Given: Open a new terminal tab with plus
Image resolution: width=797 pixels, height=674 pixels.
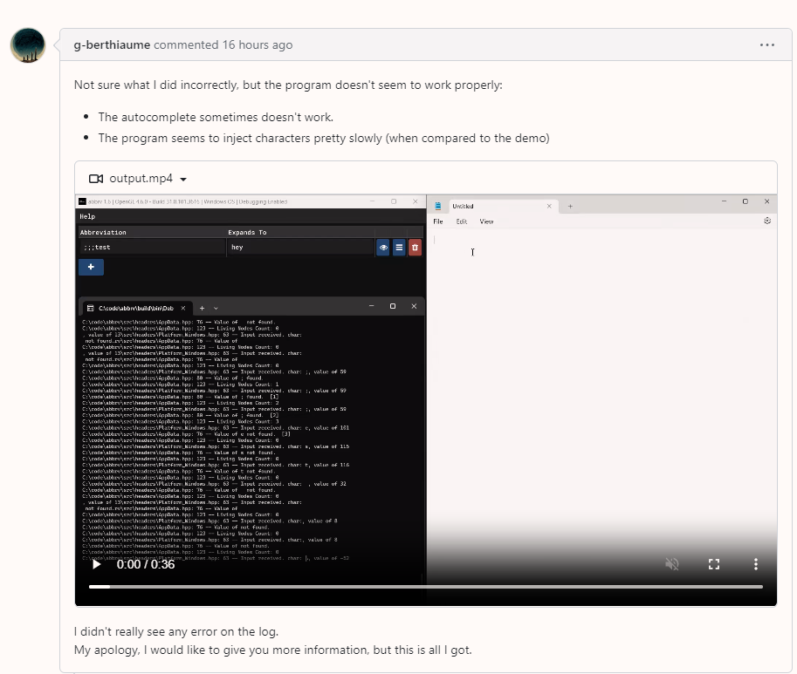Looking at the screenshot, I should tap(203, 308).
